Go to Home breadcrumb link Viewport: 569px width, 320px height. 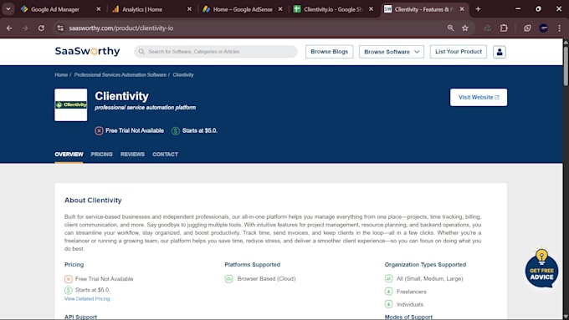[x=61, y=74]
